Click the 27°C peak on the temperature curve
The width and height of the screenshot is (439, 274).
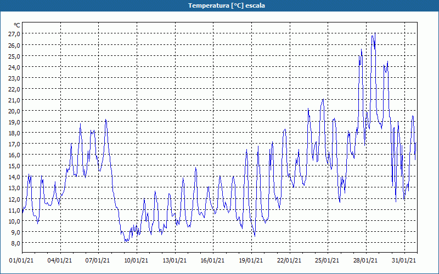tap(375, 33)
